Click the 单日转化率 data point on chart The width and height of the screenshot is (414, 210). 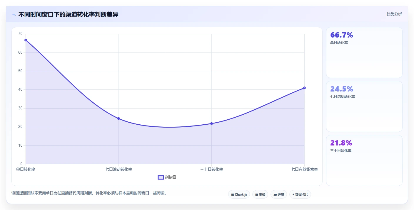(26, 40)
